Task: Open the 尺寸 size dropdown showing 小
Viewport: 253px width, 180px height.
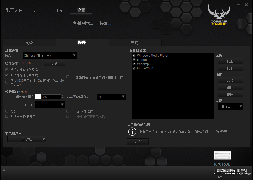Action: [x=50, y=105]
